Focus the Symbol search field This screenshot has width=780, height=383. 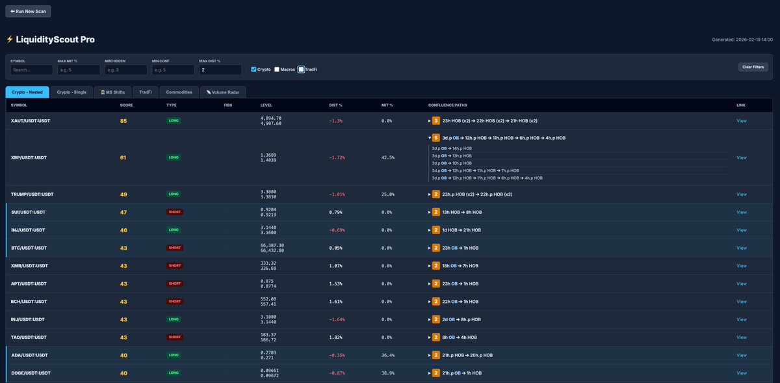[32, 70]
